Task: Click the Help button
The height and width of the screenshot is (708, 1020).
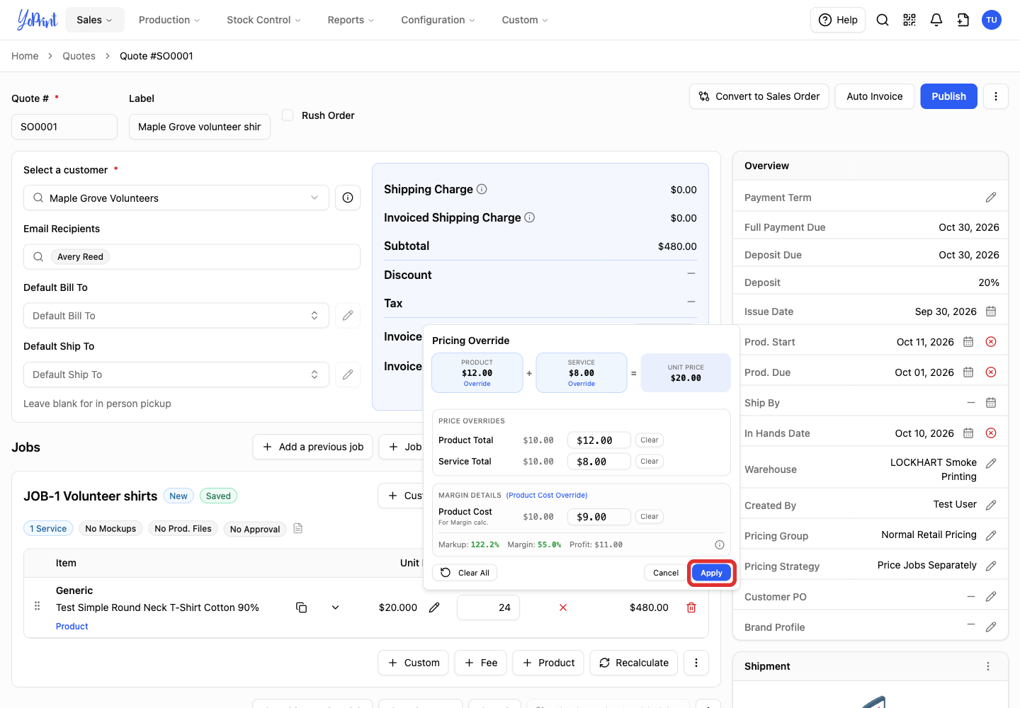Action: [838, 20]
